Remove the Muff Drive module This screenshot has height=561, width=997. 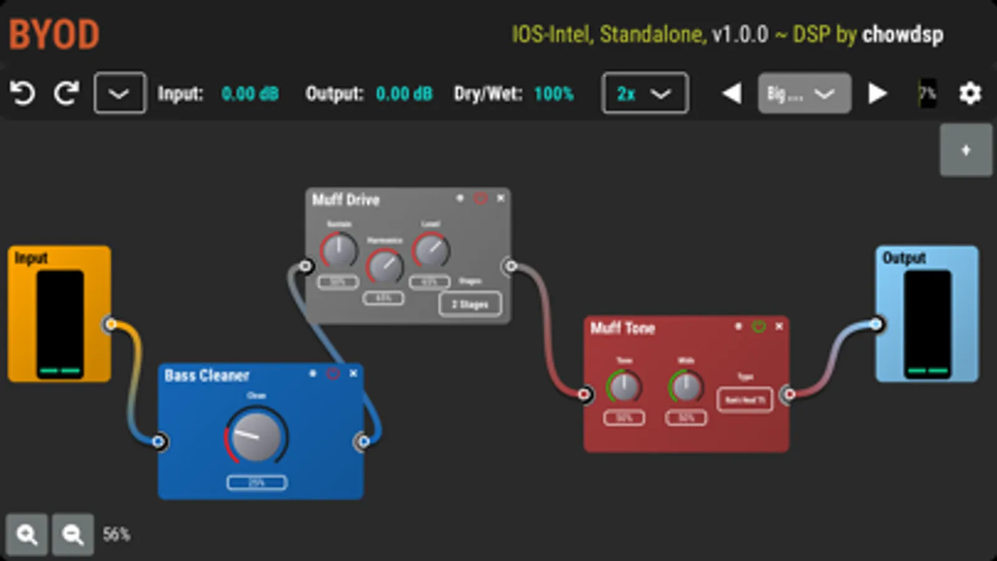(501, 198)
